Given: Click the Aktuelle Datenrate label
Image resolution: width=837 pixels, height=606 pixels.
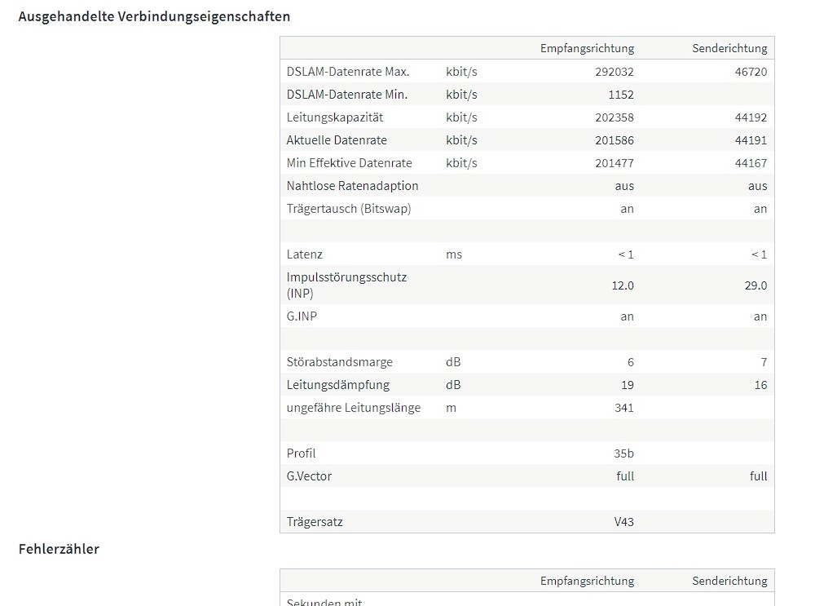Looking at the screenshot, I should point(337,140).
